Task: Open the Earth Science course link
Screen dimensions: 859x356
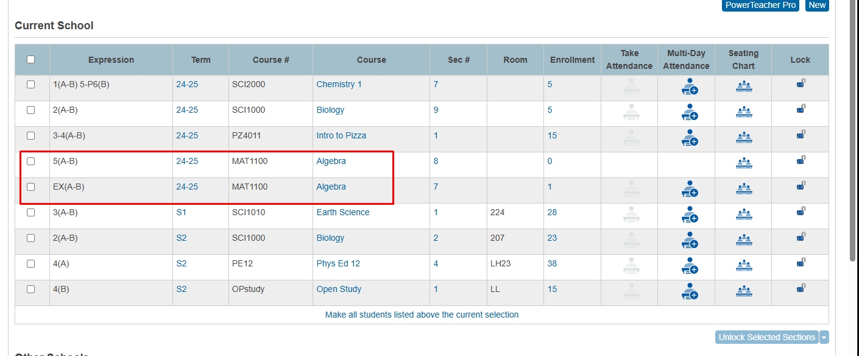Action: pyautogui.click(x=343, y=213)
